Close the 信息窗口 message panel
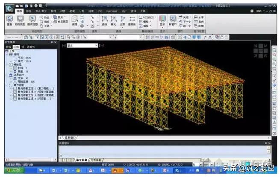Image resolution: width=280 pixels, height=177 pixels. click(x=269, y=143)
